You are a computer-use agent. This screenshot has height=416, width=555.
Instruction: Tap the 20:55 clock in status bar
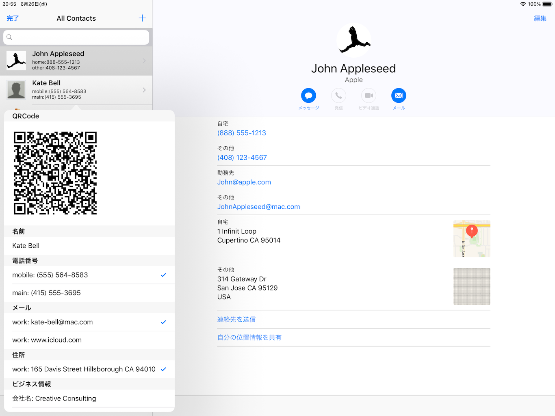pyautogui.click(x=9, y=4)
